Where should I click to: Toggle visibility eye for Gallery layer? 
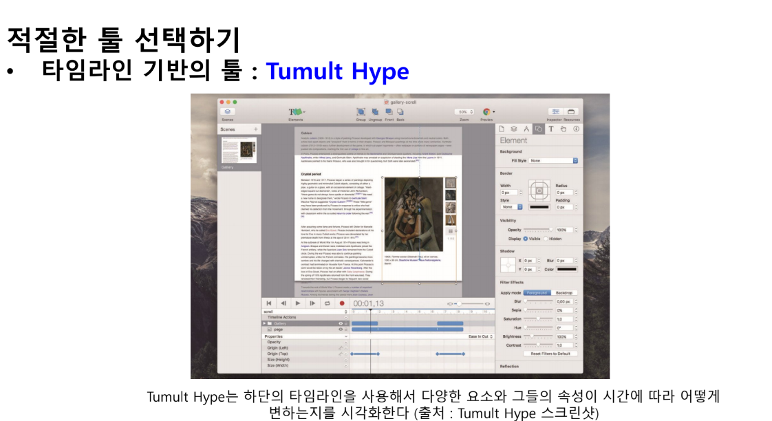pos(340,323)
